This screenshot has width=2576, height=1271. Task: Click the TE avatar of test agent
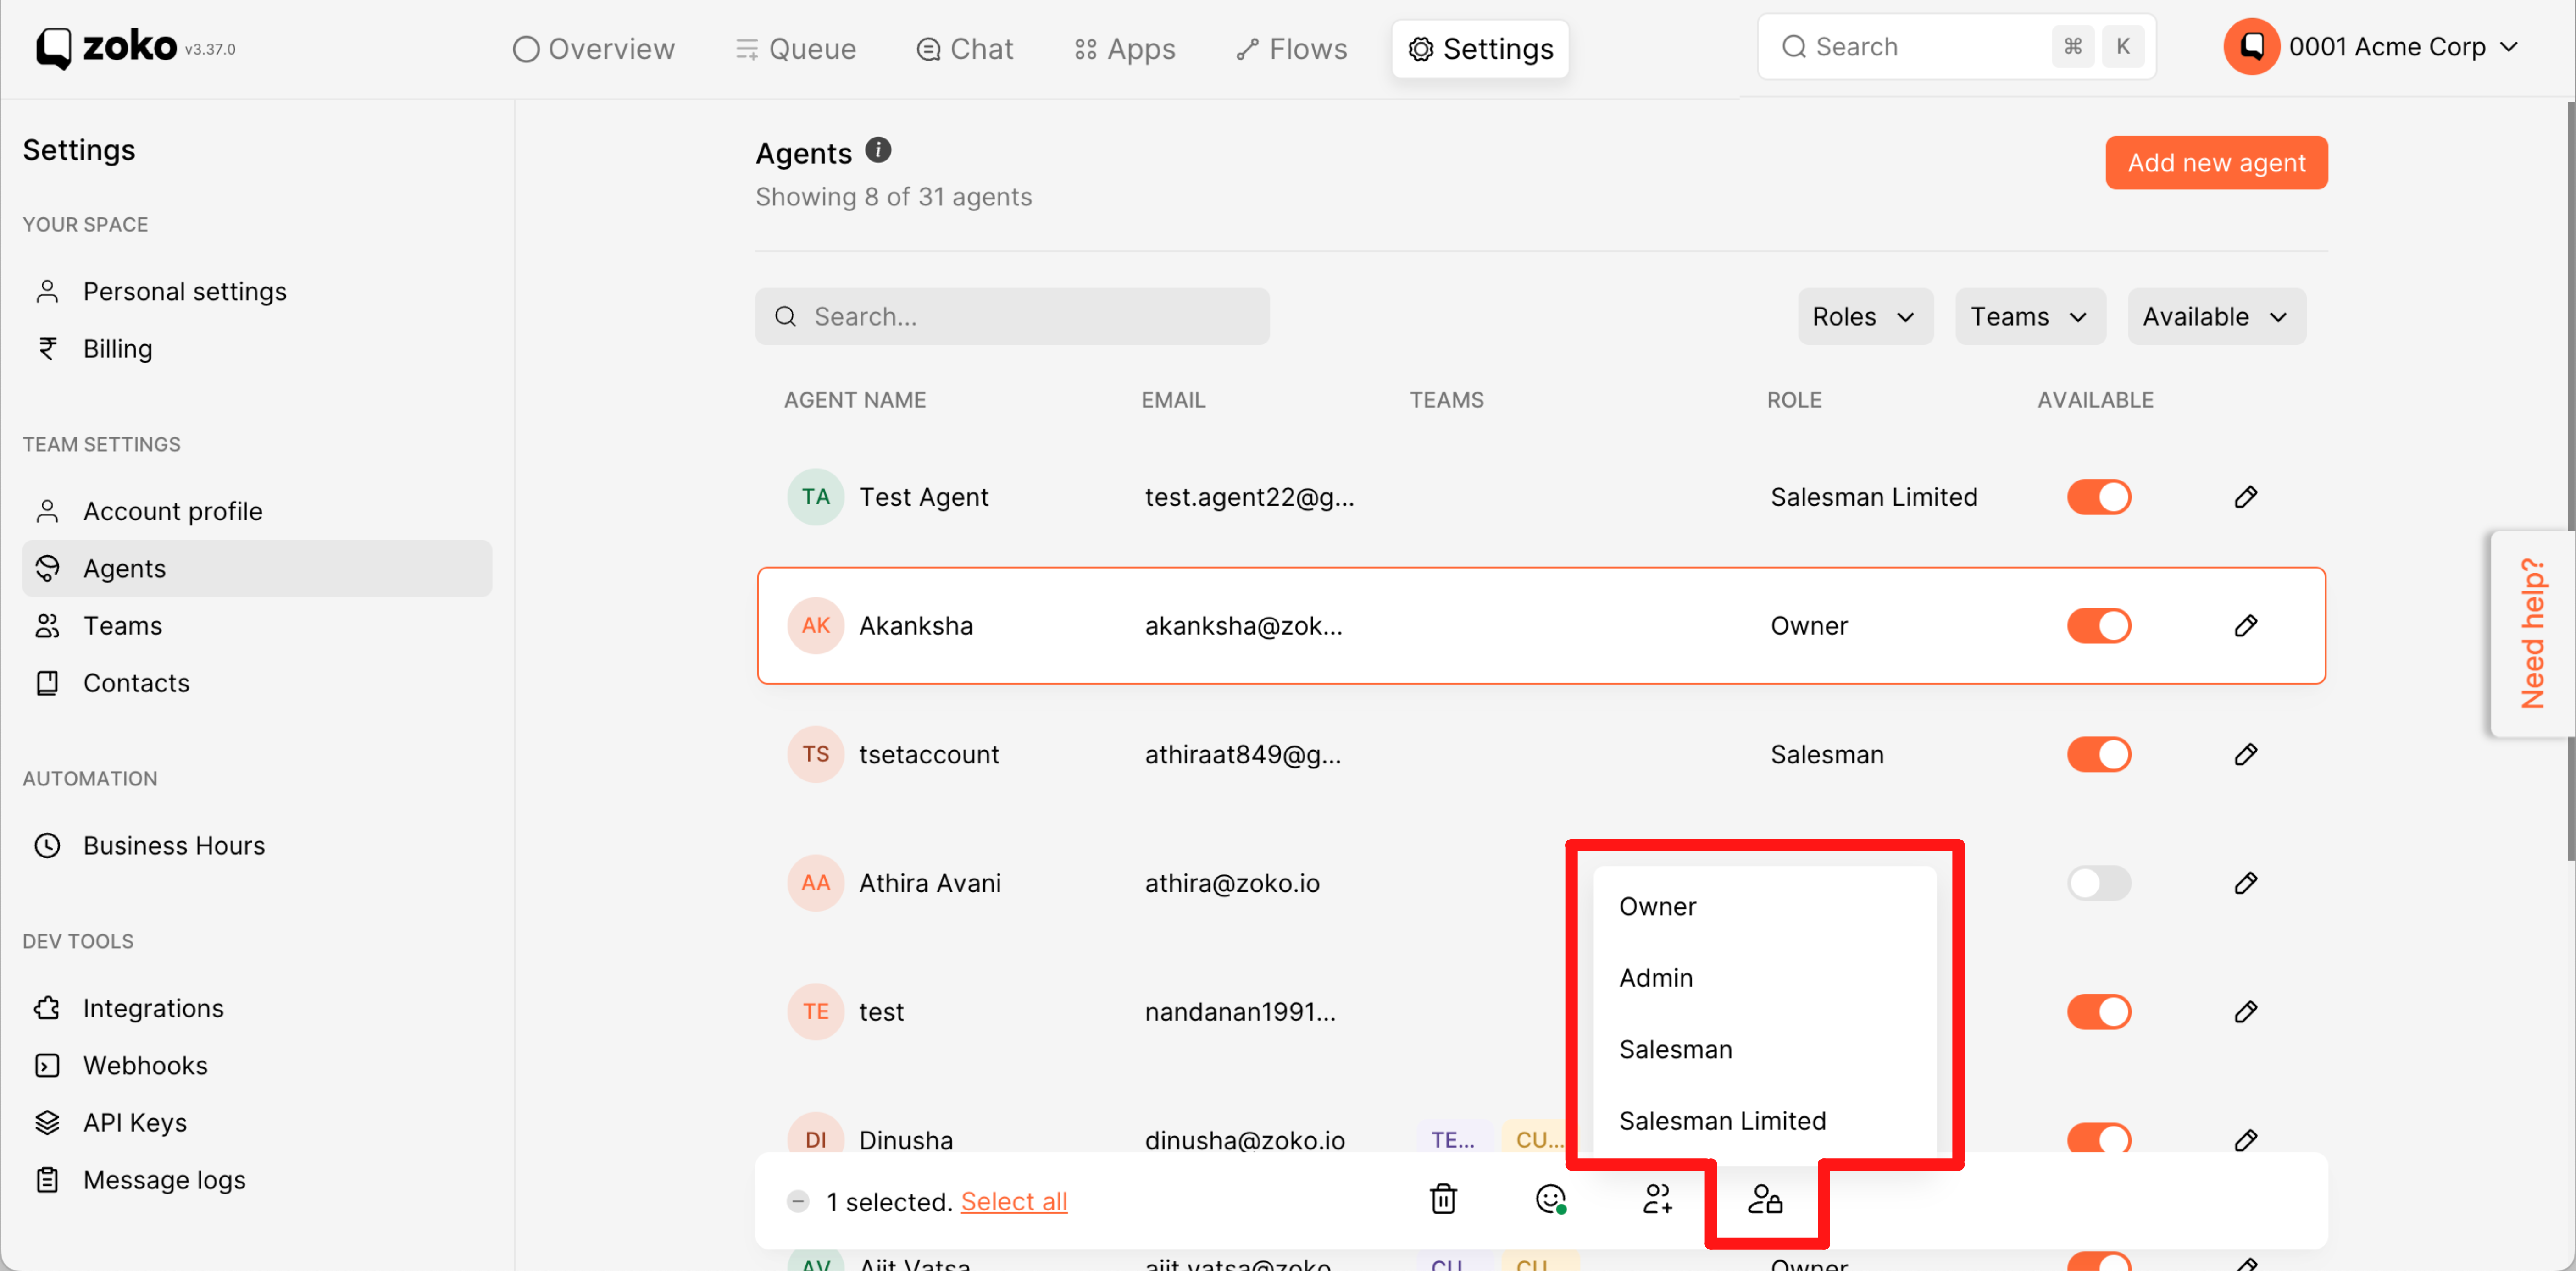point(816,1012)
